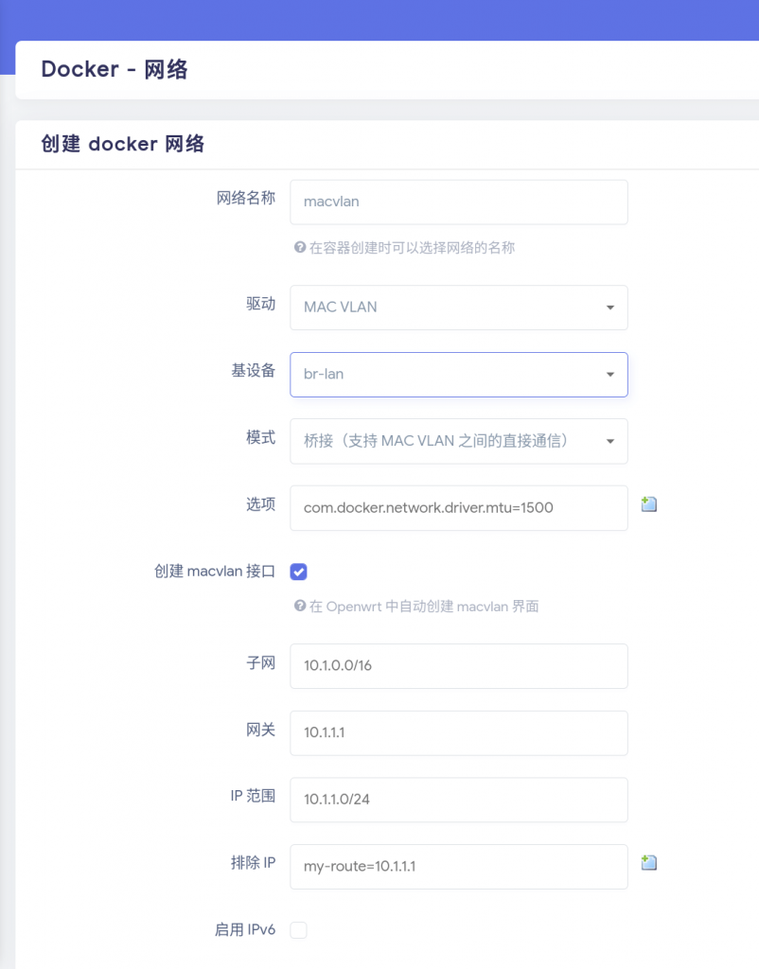Click the Docker - 网络 page header
Screen dimensions: 759x969
[x=114, y=69]
